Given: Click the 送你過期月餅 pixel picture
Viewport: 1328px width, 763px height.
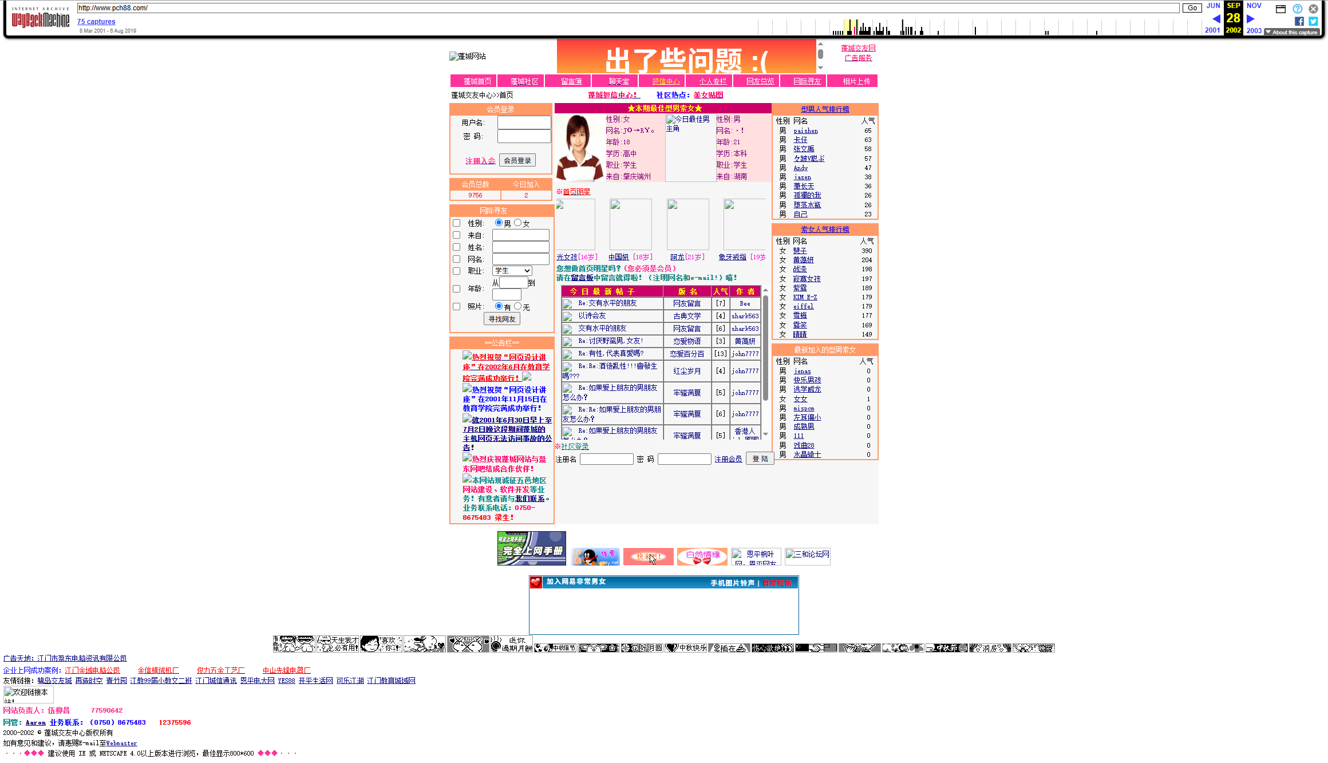Looking at the screenshot, I should point(512,644).
